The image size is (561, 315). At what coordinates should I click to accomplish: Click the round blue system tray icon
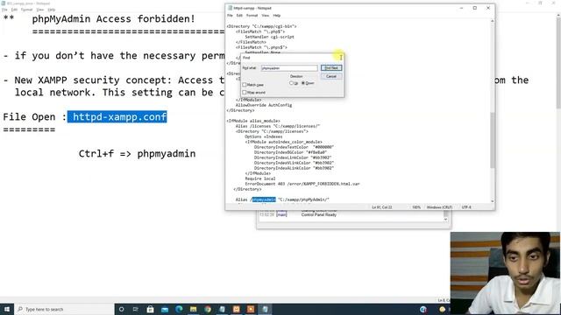[423, 309]
